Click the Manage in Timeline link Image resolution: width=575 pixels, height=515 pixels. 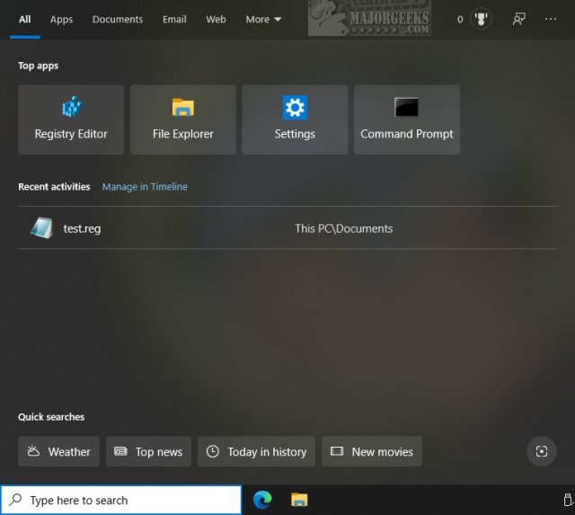coord(145,187)
